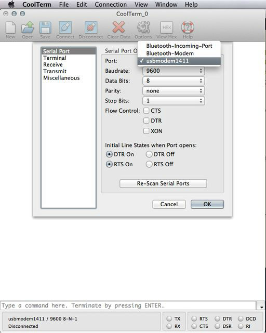
Task: Select the DTR On radio button
Action: coord(109,154)
